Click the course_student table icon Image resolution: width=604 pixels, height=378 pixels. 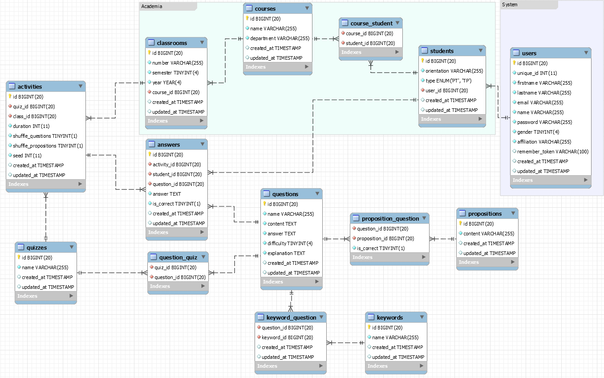pyautogui.click(x=345, y=23)
